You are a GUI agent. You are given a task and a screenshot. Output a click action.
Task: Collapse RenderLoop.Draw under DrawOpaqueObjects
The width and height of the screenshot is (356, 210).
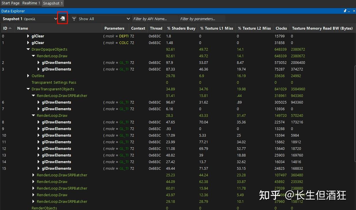(x=33, y=56)
